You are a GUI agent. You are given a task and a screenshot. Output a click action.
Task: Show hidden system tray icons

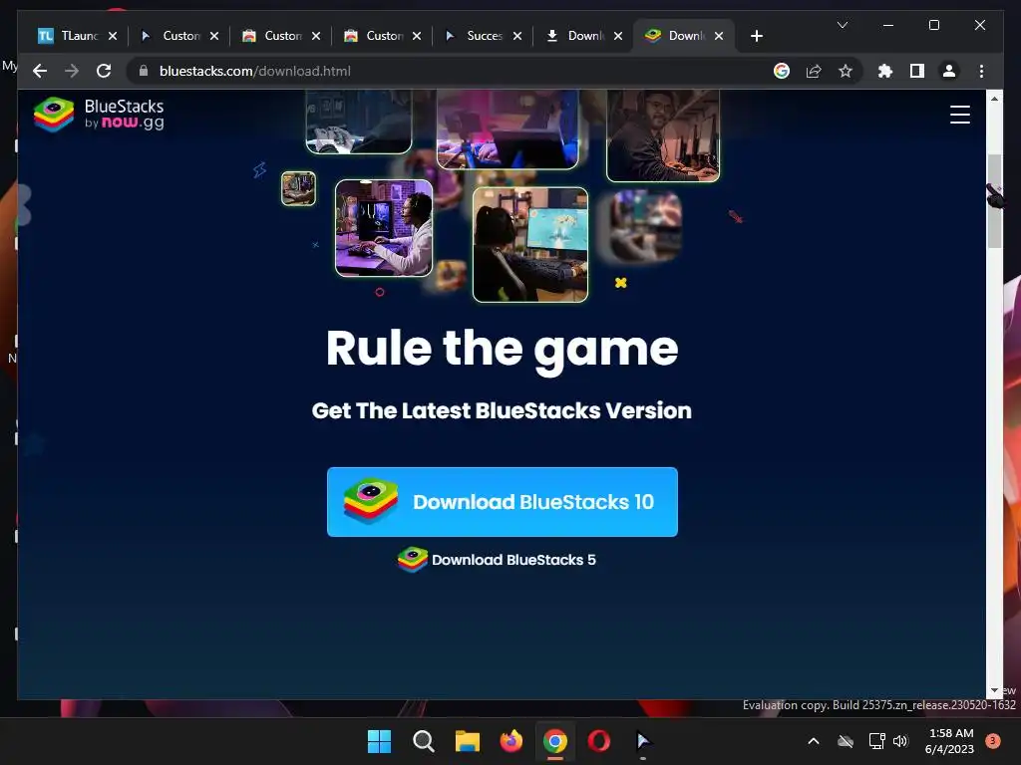click(814, 741)
